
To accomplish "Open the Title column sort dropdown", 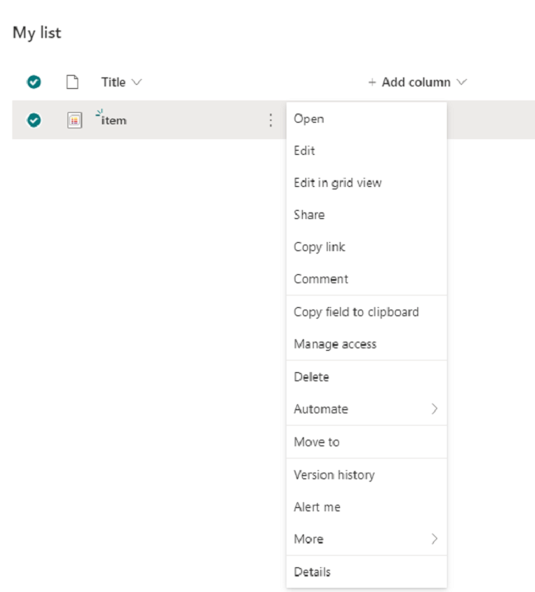I will (x=137, y=82).
